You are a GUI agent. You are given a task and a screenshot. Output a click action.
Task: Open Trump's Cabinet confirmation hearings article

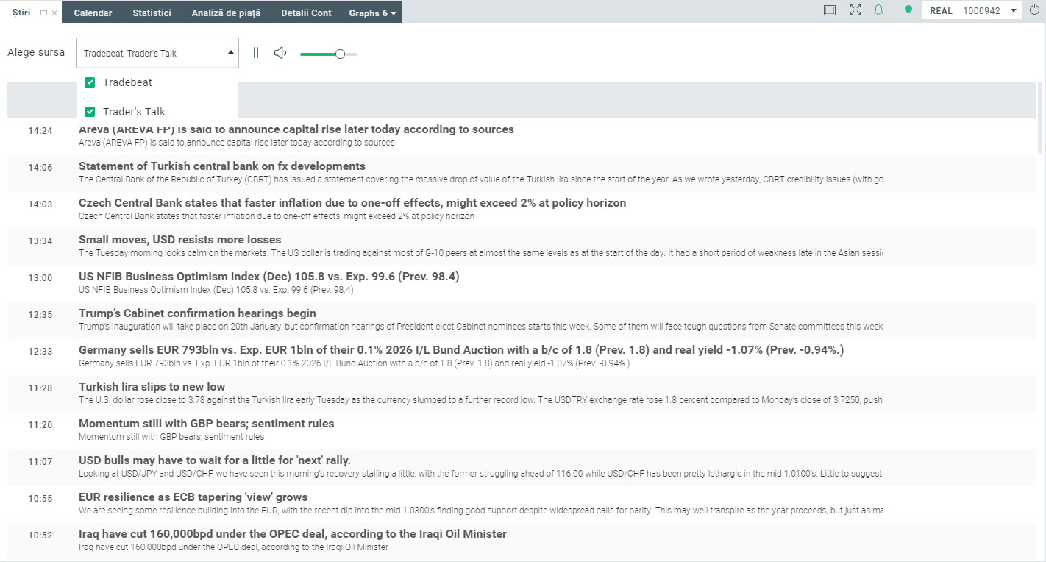coord(197,313)
